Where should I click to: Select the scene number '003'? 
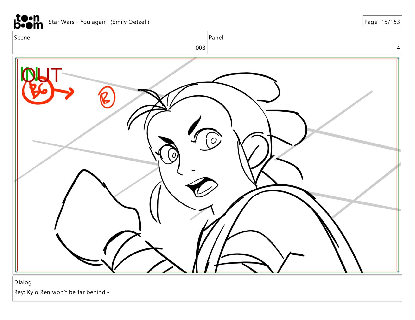coord(200,48)
